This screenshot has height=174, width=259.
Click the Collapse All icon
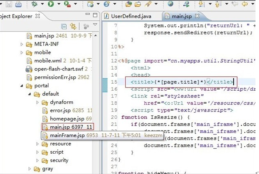click(x=64, y=27)
